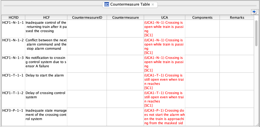Click the 'No notification to crossing control system' cell

46,62
